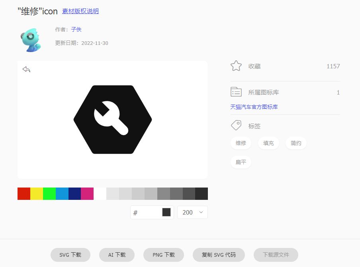Viewport: 360px width, 267px height.
Task: Click the star favorite icon
Action: 236,66
